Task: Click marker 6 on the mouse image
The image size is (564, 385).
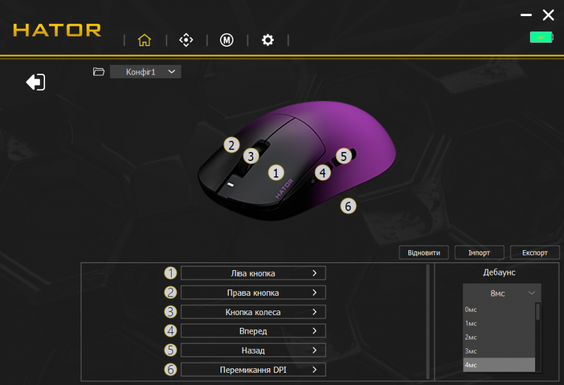Action: pos(348,206)
